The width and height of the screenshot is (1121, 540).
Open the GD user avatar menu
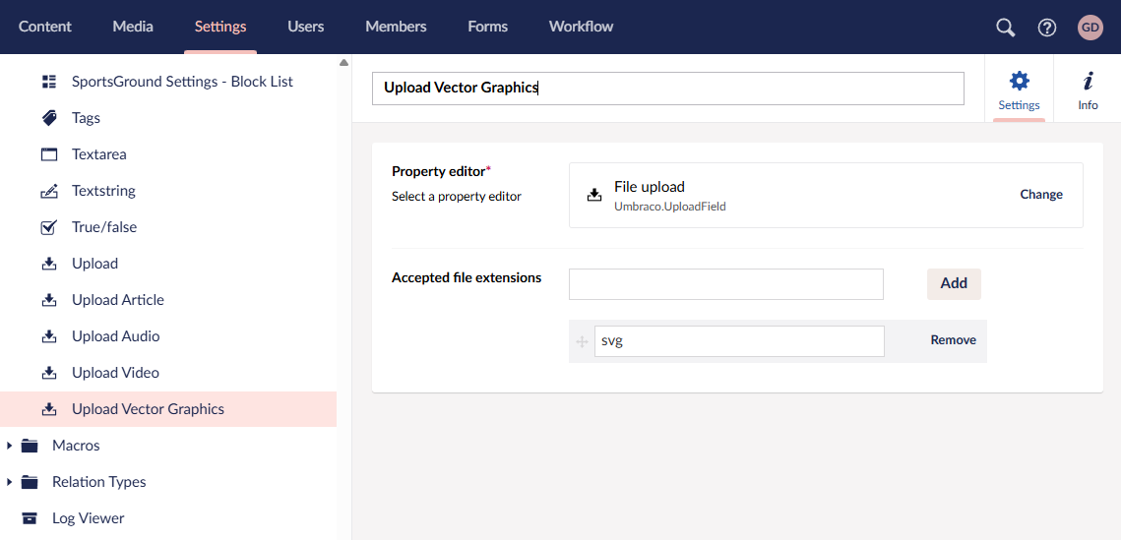[1090, 28]
